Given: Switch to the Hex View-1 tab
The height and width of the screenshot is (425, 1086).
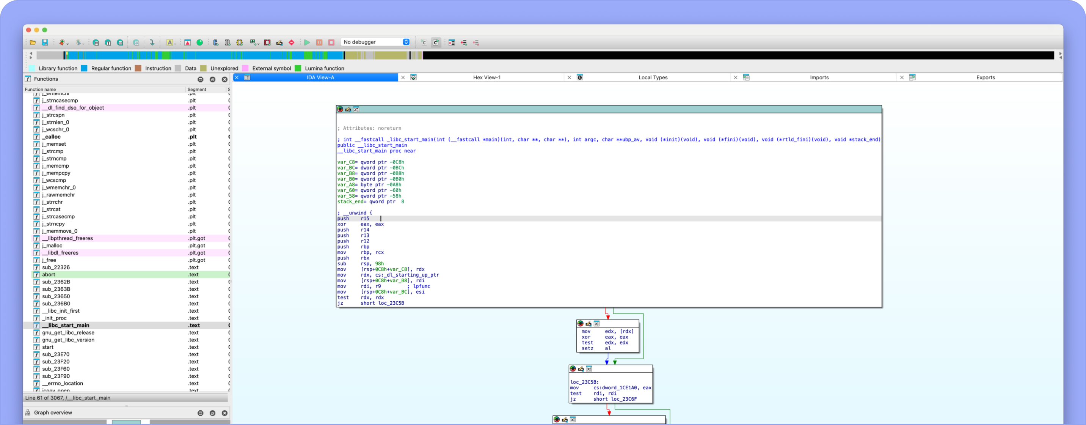Looking at the screenshot, I should click(487, 78).
